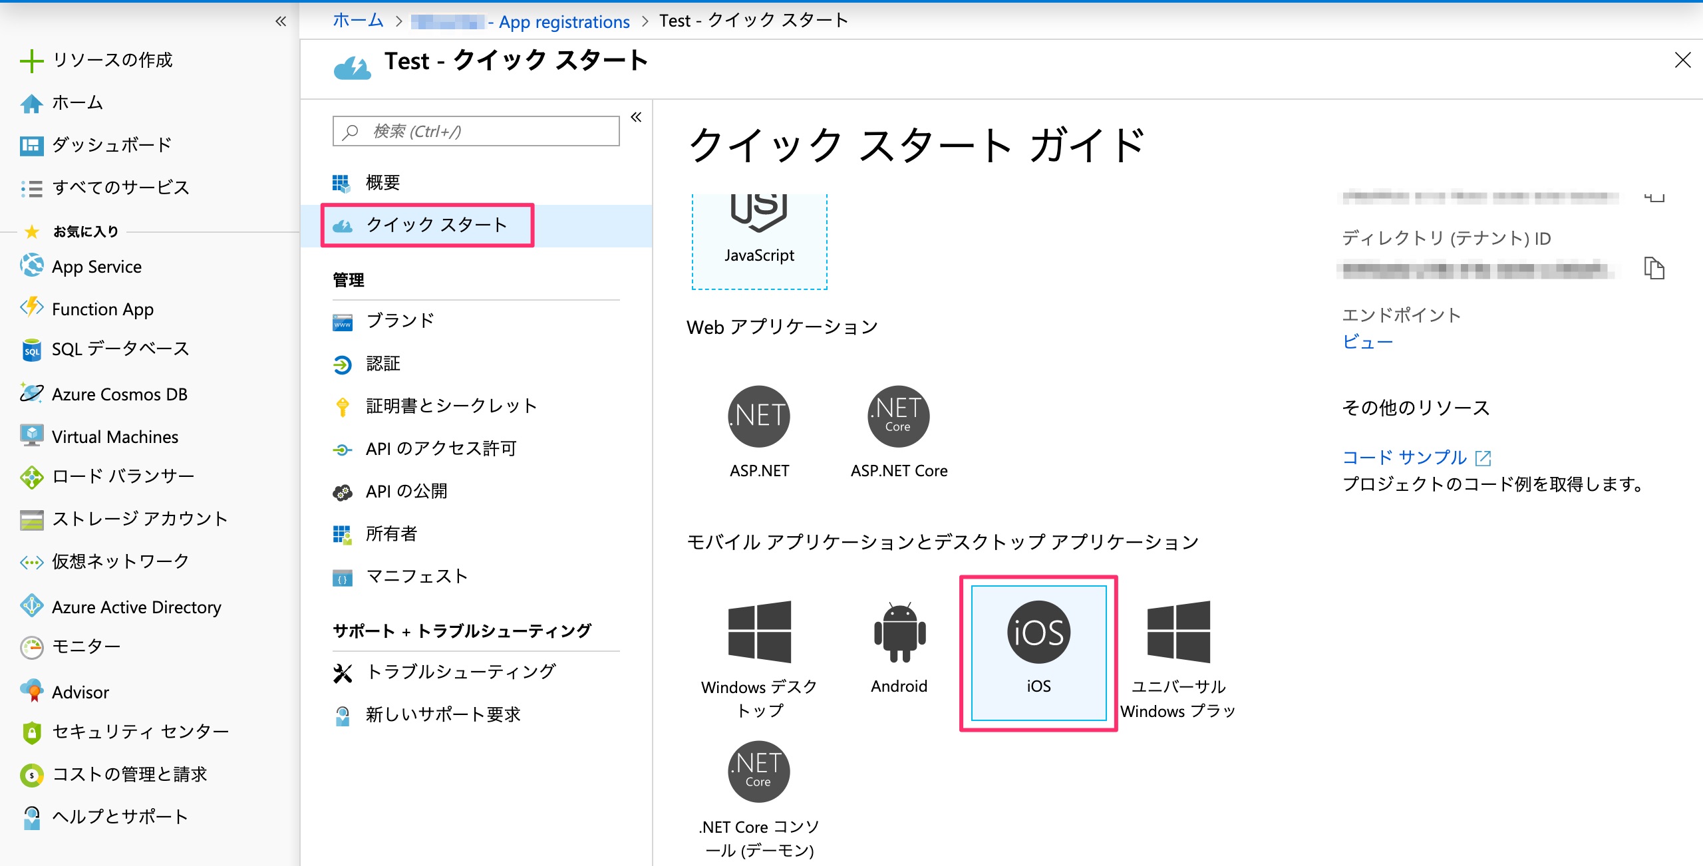Collapse the left navigation pane
The height and width of the screenshot is (866, 1703).
coord(280,21)
